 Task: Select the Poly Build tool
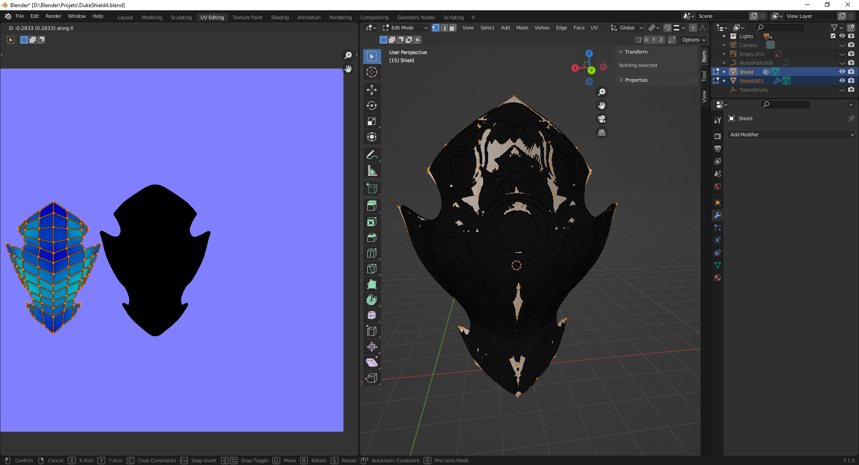(372, 284)
